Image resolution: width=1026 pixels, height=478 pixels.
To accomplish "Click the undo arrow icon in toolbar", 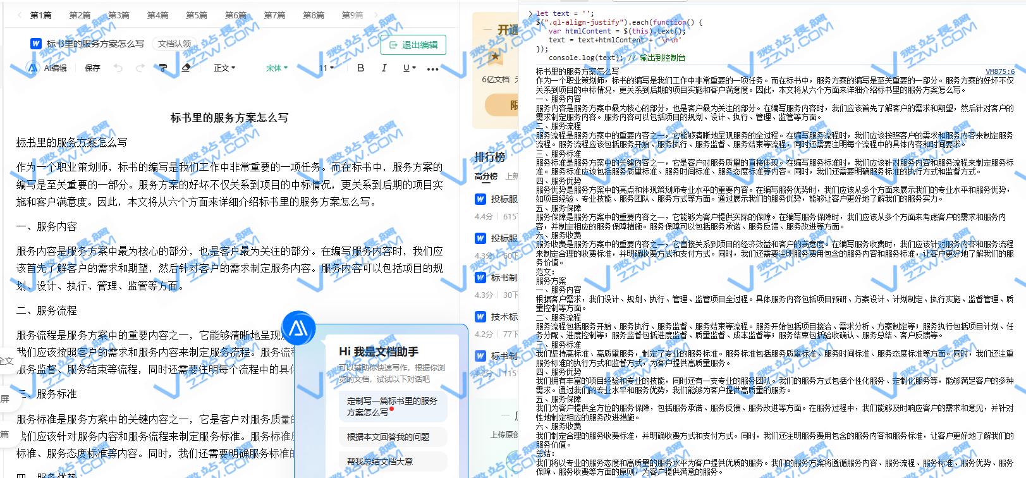I will coord(118,68).
